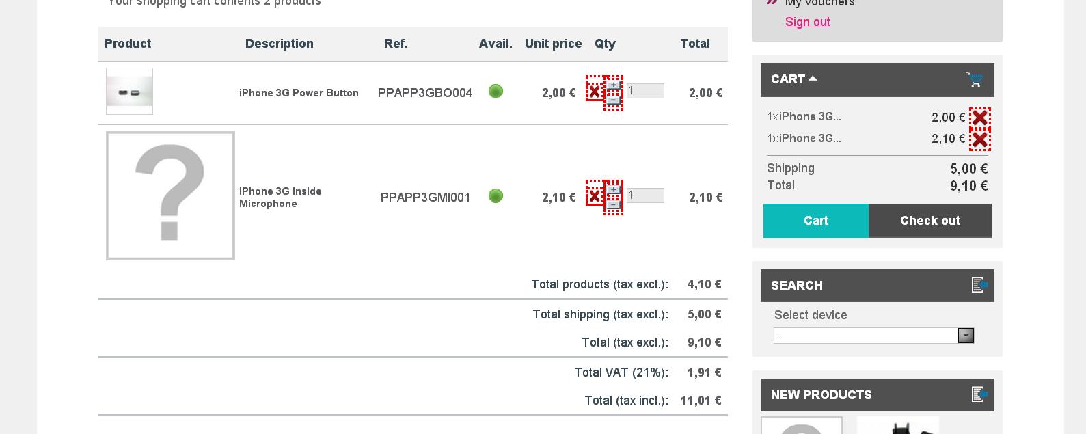
Task: Collapse the CART block using its arrow
Action: (813, 79)
